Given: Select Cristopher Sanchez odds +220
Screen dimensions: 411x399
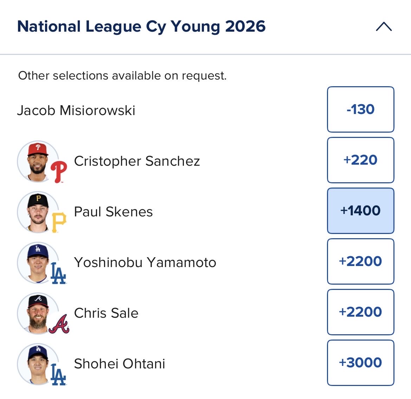Looking at the screenshot, I should coord(360,160).
